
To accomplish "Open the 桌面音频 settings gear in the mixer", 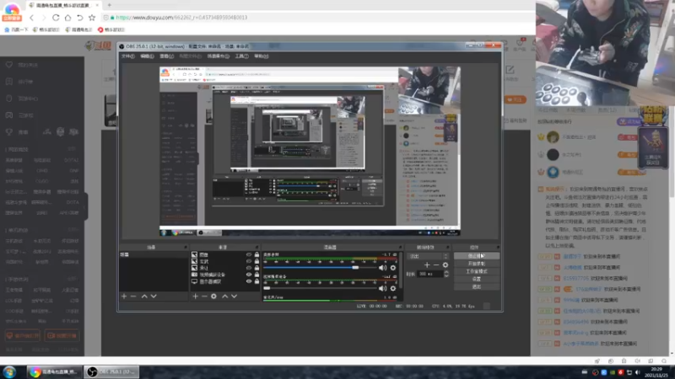I will click(x=392, y=268).
